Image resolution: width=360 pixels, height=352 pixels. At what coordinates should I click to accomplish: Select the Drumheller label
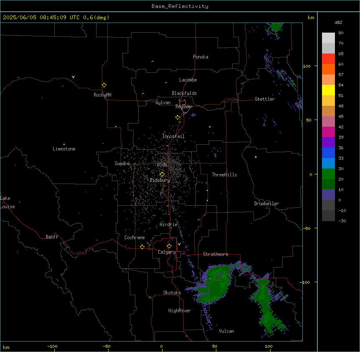coord(266,204)
